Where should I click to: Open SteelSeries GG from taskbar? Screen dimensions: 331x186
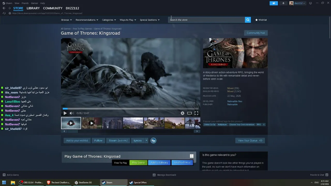[x=86, y=182]
